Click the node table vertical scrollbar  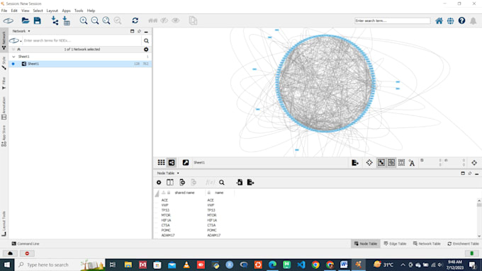coord(479,218)
